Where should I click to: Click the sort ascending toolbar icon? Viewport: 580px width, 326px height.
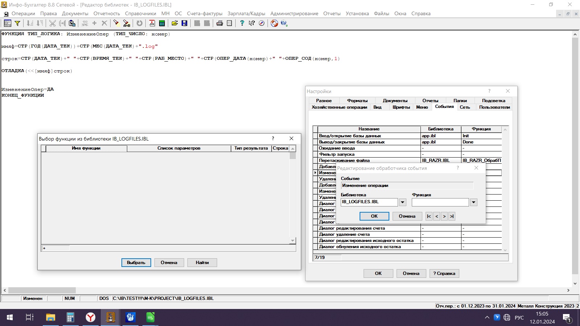point(30,23)
